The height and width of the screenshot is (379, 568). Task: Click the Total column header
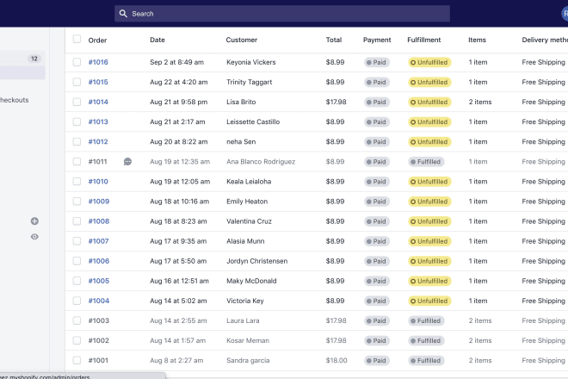coord(334,40)
